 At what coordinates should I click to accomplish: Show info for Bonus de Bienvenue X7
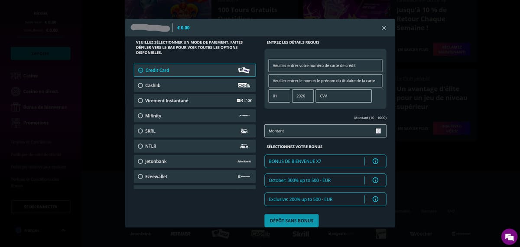click(x=375, y=161)
